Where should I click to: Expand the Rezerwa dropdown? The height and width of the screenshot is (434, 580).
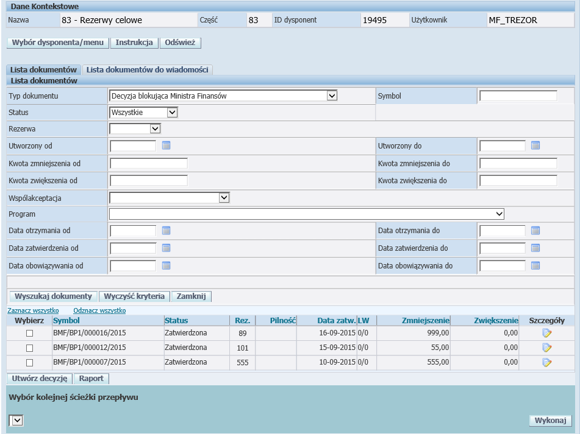coord(155,129)
